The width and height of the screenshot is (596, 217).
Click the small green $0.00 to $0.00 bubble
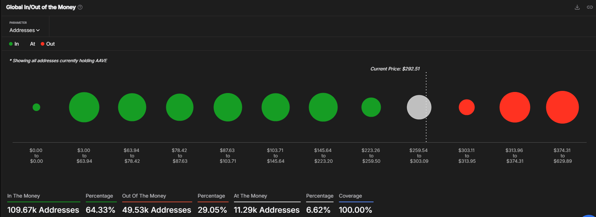(x=36, y=107)
